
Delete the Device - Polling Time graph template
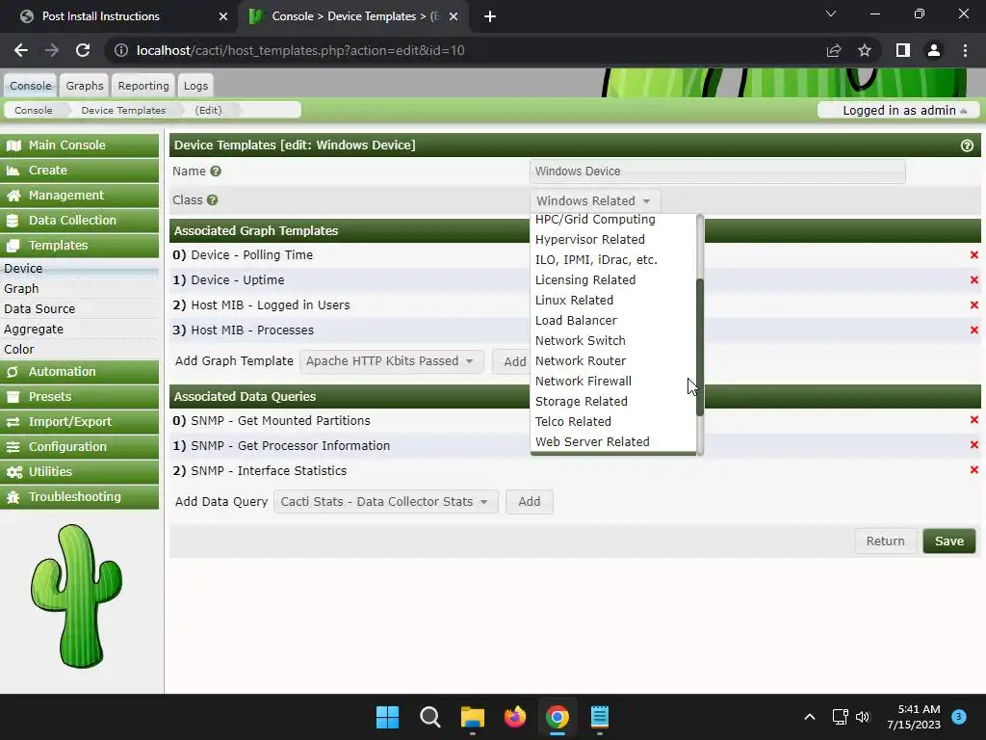974,254
